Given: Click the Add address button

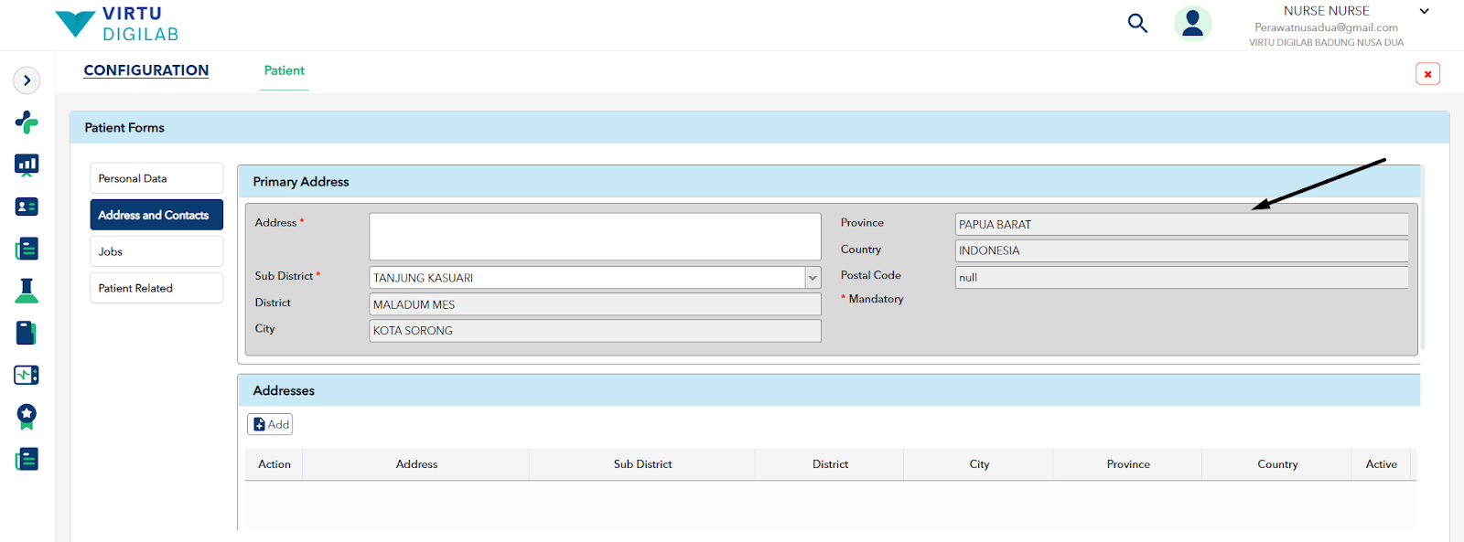Looking at the screenshot, I should 270,424.
